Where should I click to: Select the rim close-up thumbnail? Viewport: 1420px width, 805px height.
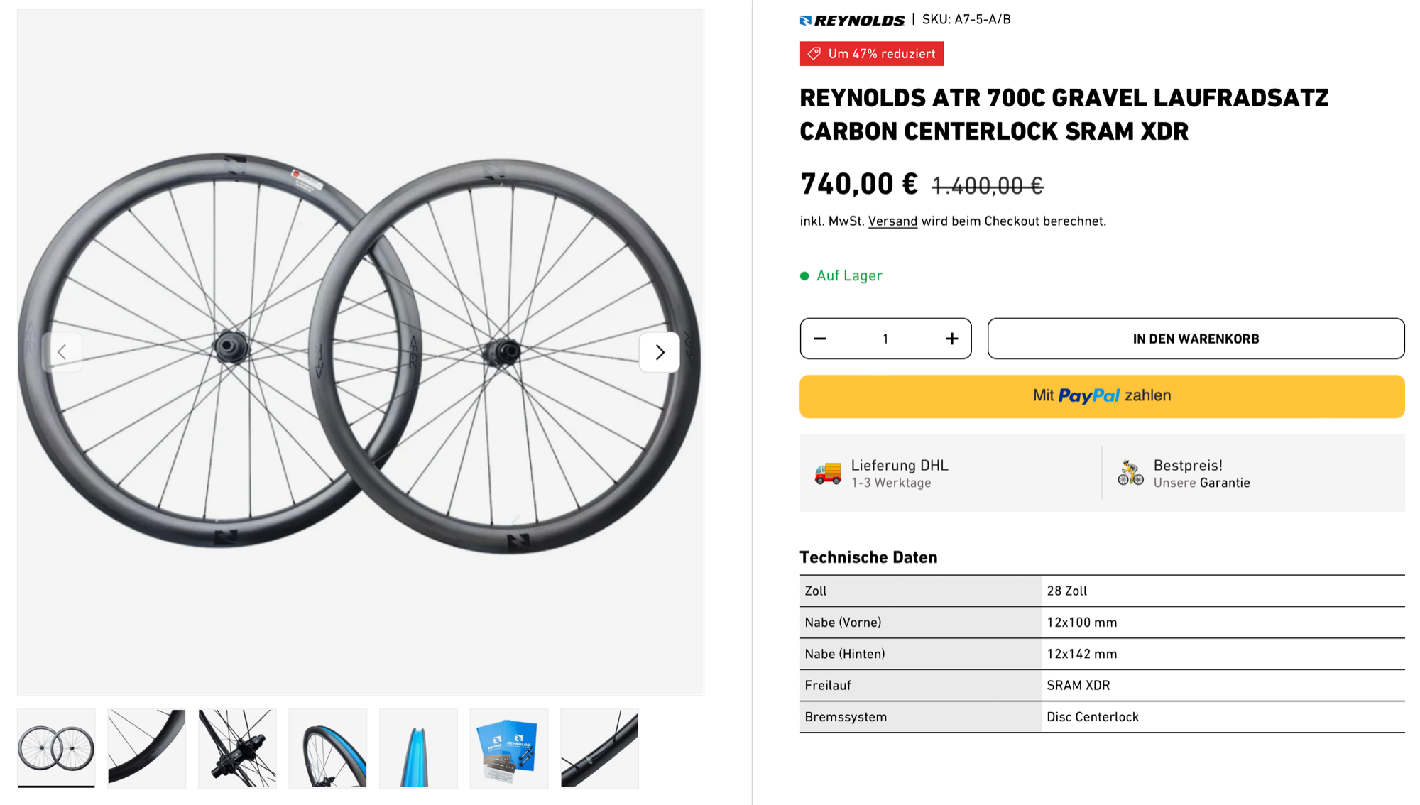click(147, 747)
